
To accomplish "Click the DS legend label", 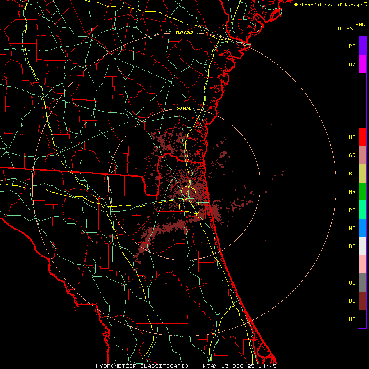I will tap(352, 246).
